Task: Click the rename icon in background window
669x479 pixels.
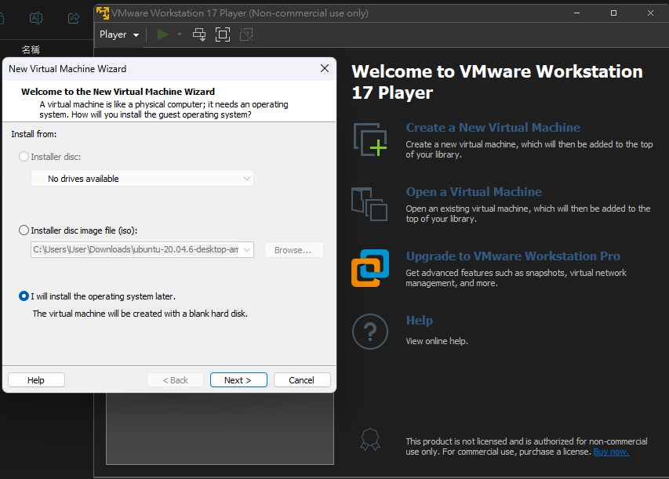Action: [x=36, y=18]
